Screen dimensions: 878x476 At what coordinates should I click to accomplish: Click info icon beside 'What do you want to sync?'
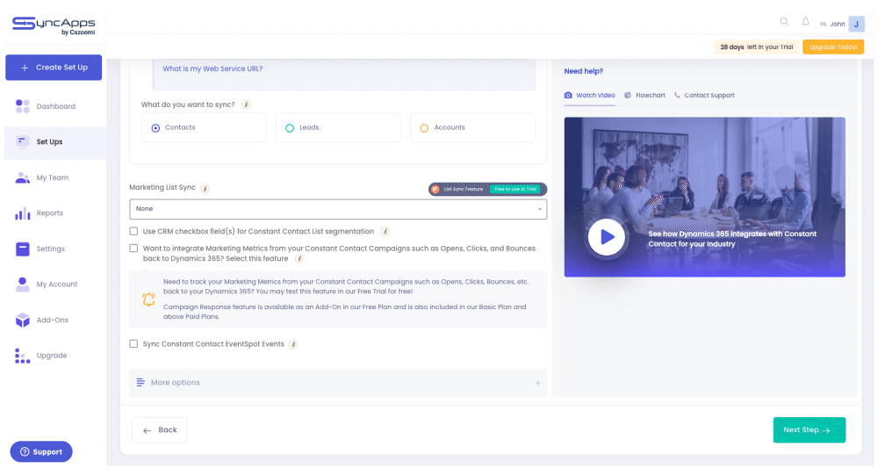coord(246,105)
